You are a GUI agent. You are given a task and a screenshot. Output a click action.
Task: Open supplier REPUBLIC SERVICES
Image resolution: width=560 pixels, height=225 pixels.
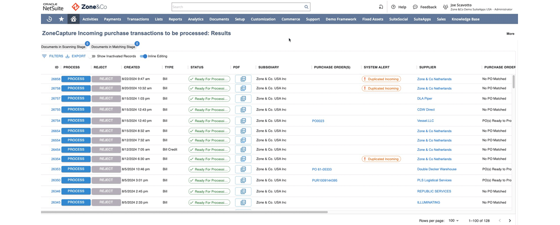(x=434, y=191)
